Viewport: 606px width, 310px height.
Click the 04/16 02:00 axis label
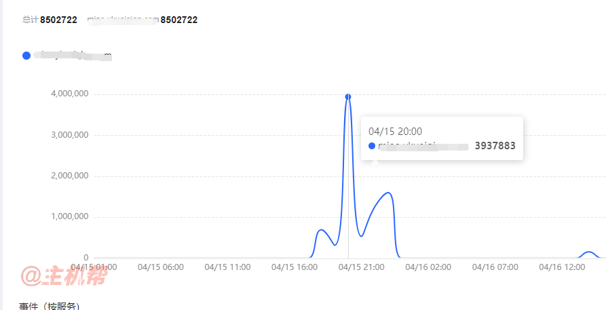click(x=428, y=267)
